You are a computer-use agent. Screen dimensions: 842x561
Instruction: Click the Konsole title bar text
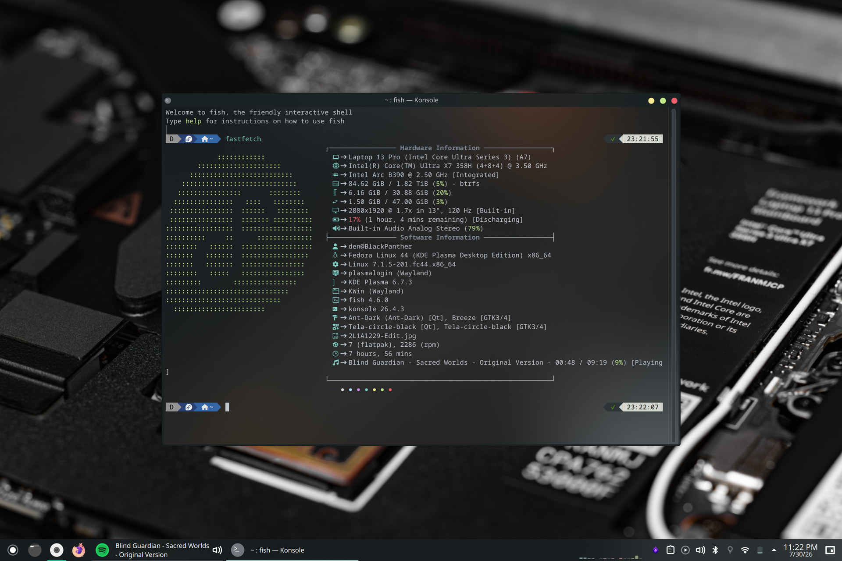click(x=411, y=100)
